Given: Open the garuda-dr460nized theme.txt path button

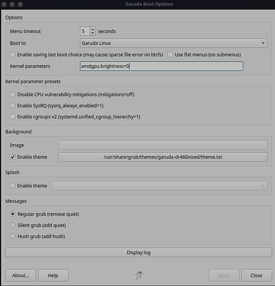Looking at the screenshot, I should tap(163, 157).
